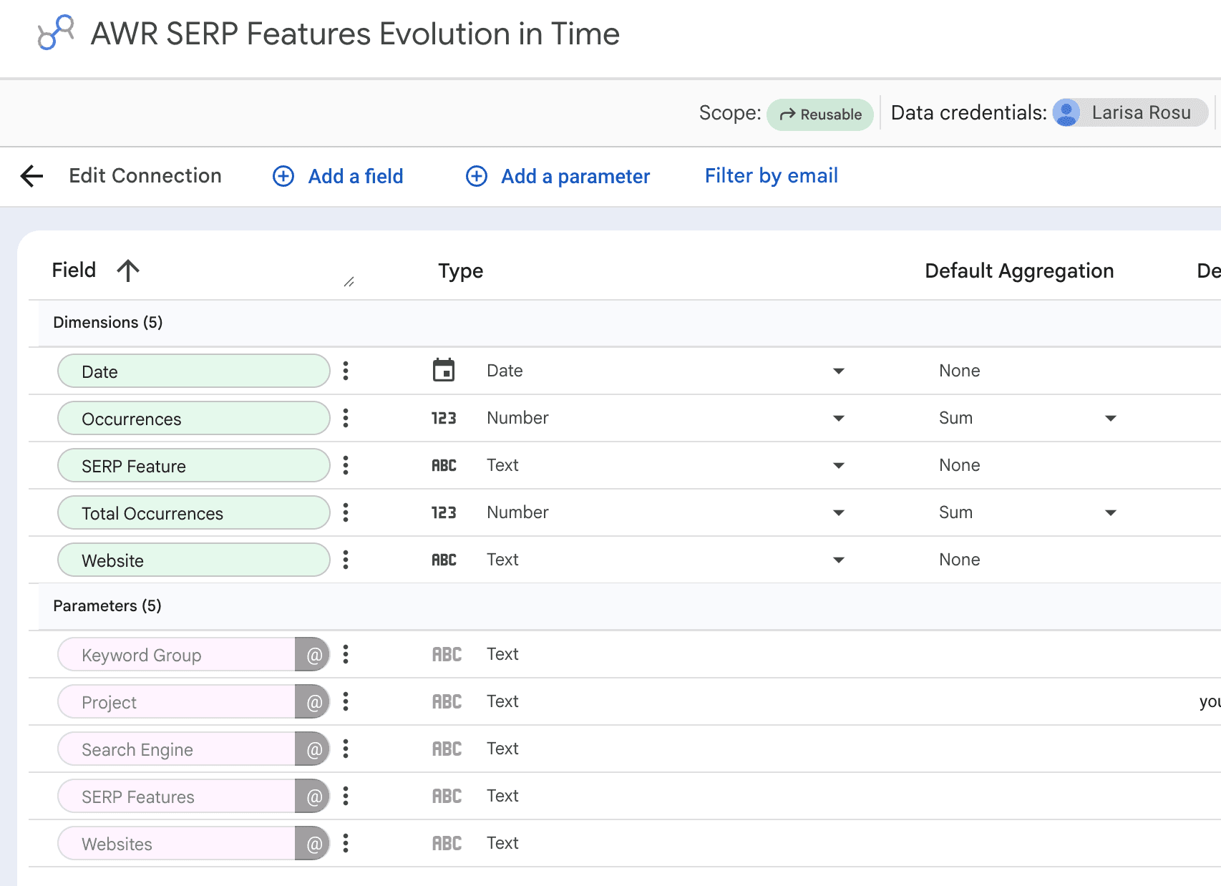
Task: Click the @ icon on Websites parameter
Action: (313, 844)
